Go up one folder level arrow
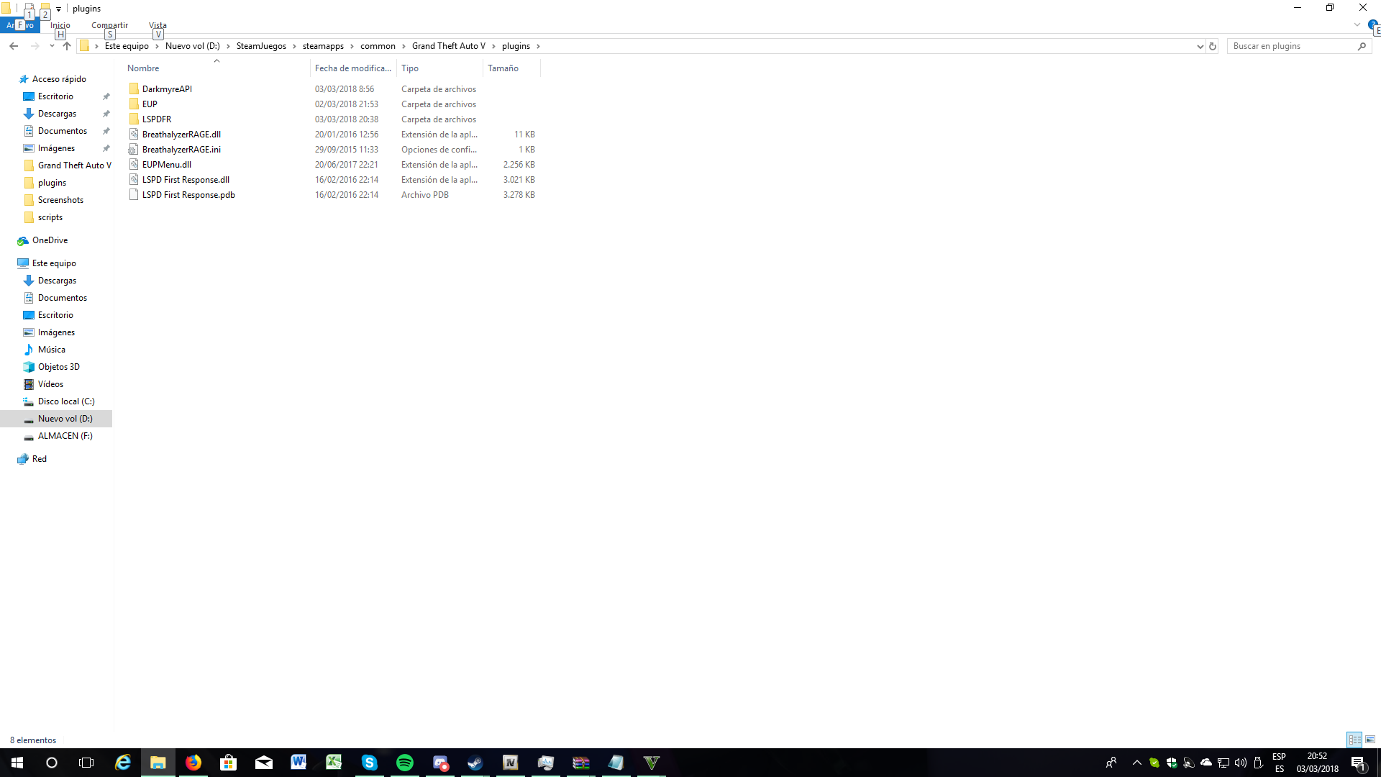Viewport: 1381px width, 777px height. 67,46
